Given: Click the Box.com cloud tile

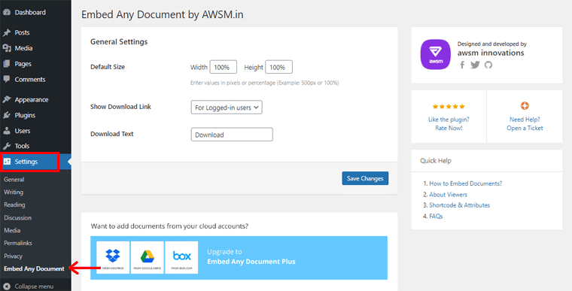Looking at the screenshot, I should pyautogui.click(x=181, y=257).
